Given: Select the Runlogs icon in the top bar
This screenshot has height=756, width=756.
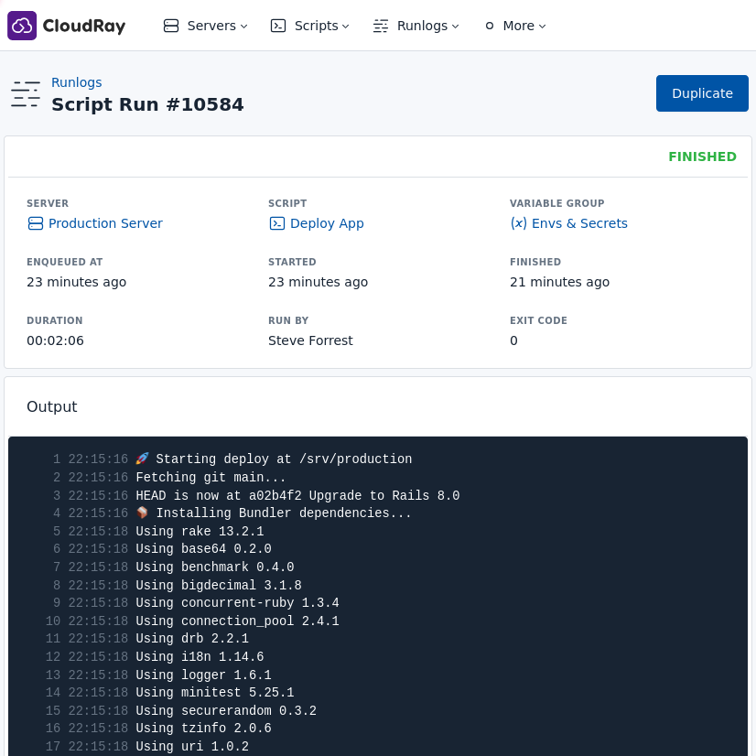Looking at the screenshot, I should pyautogui.click(x=381, y=26).
